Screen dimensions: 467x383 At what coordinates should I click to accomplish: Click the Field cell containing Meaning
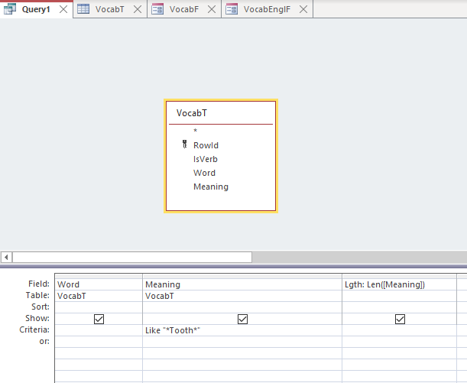(242, 284)
